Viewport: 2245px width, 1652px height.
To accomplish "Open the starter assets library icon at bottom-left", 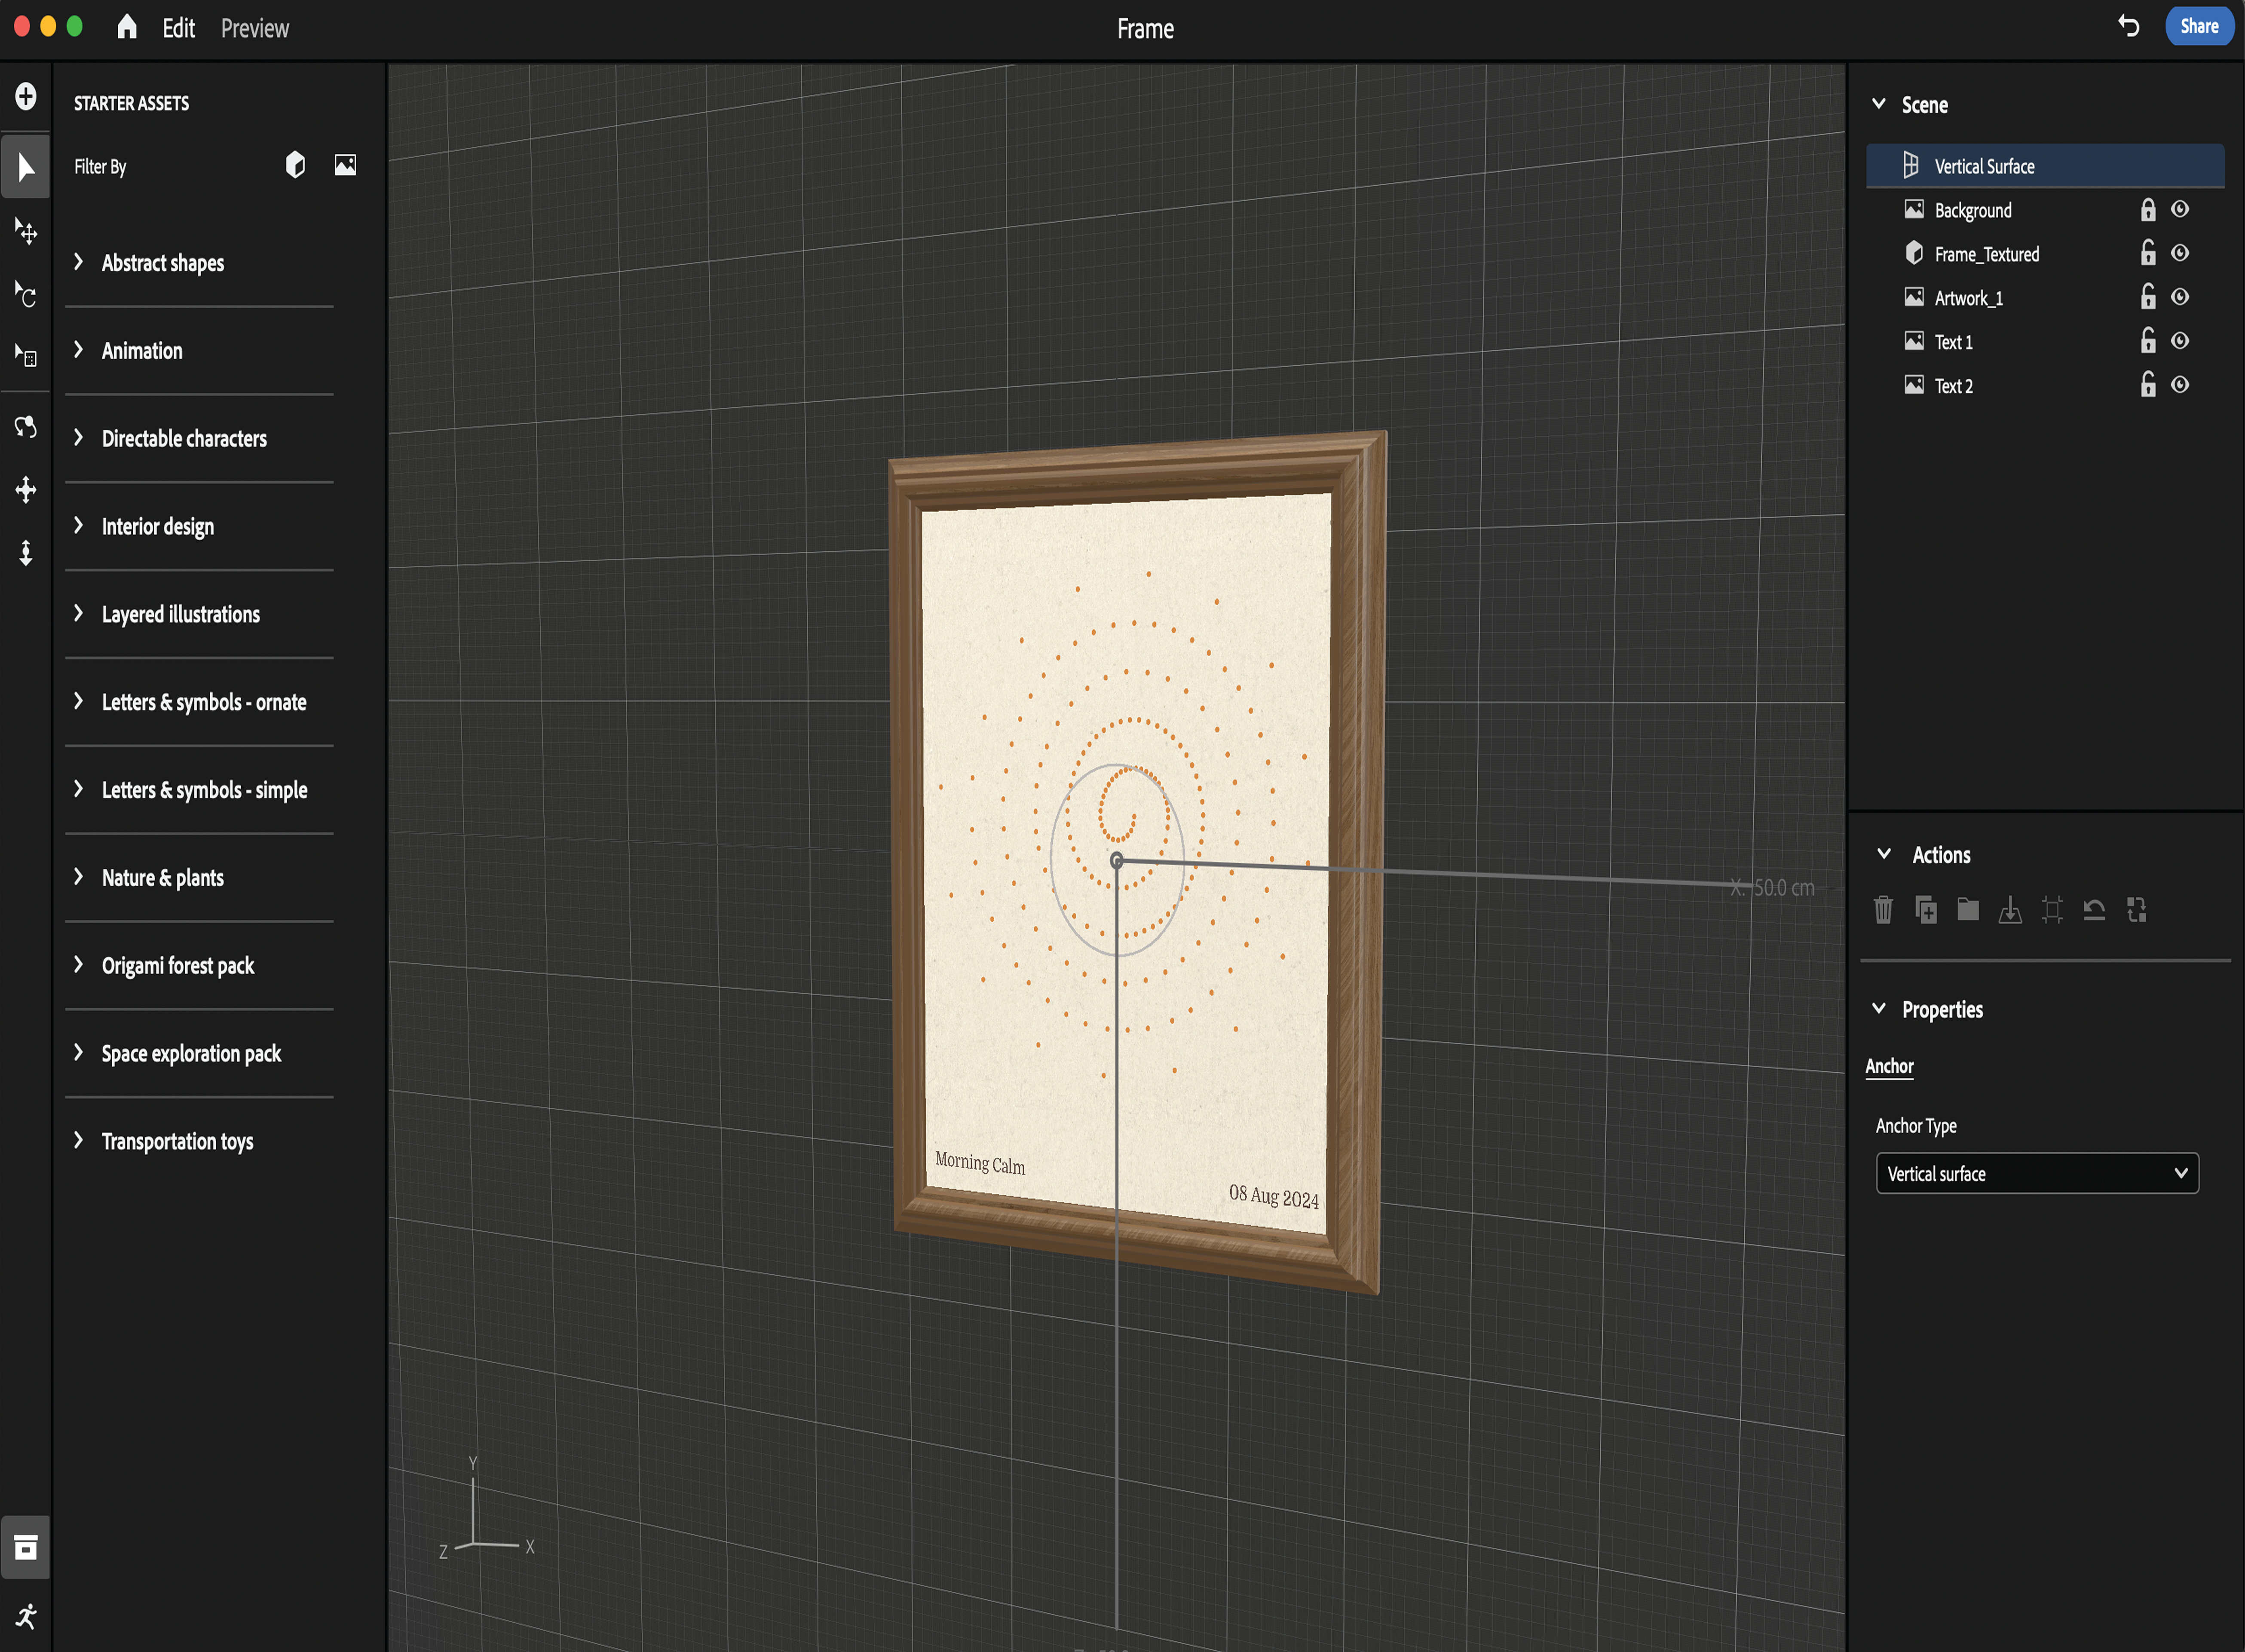I will click(26, 1547).
